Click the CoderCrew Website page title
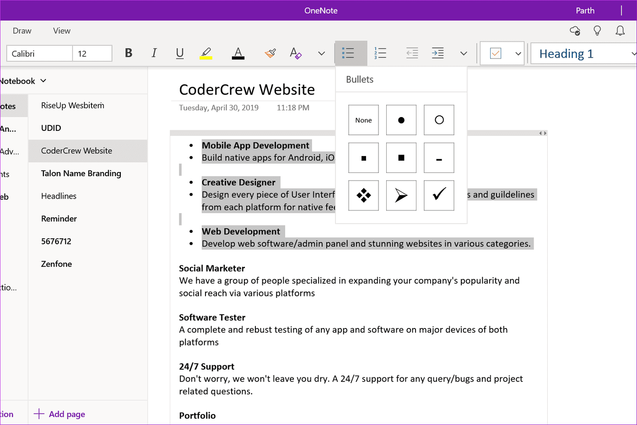This screenshot has height=425, width=637. pos(247,90)
